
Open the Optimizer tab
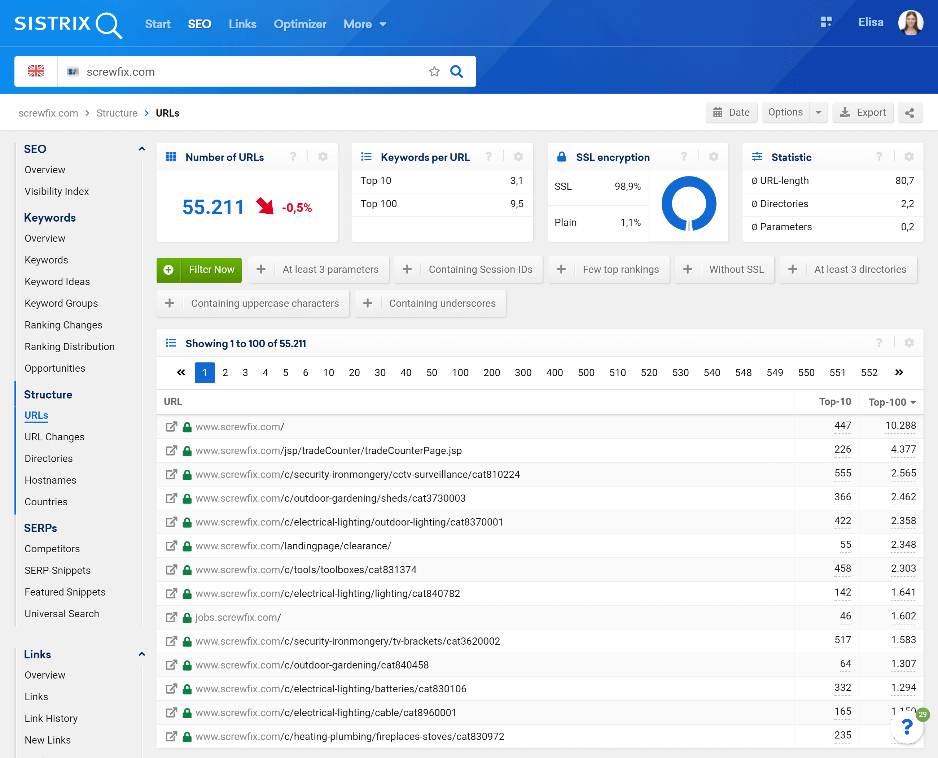coord(300,24)
